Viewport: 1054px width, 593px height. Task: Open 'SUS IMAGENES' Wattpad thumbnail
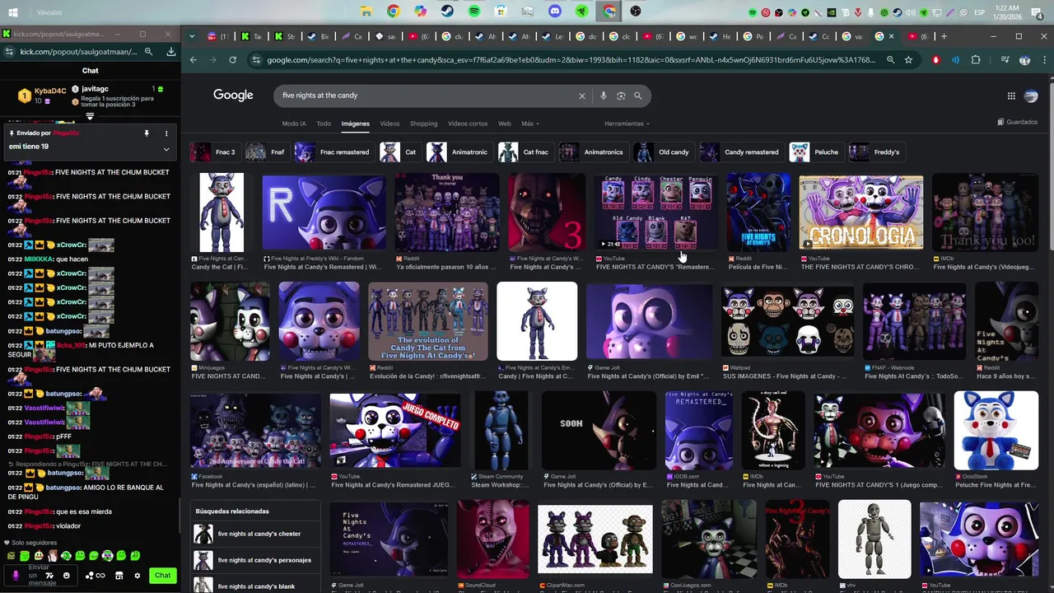click(787, 322)
